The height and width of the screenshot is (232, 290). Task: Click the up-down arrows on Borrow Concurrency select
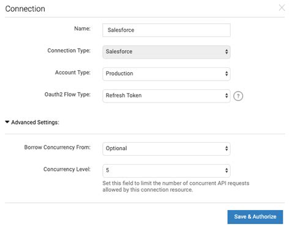click(x=226, y=148)
